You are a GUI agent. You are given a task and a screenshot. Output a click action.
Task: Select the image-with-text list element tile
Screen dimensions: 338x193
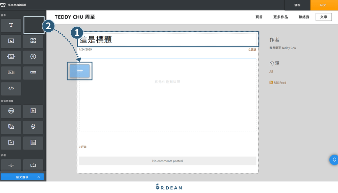[x=11, y=73]
